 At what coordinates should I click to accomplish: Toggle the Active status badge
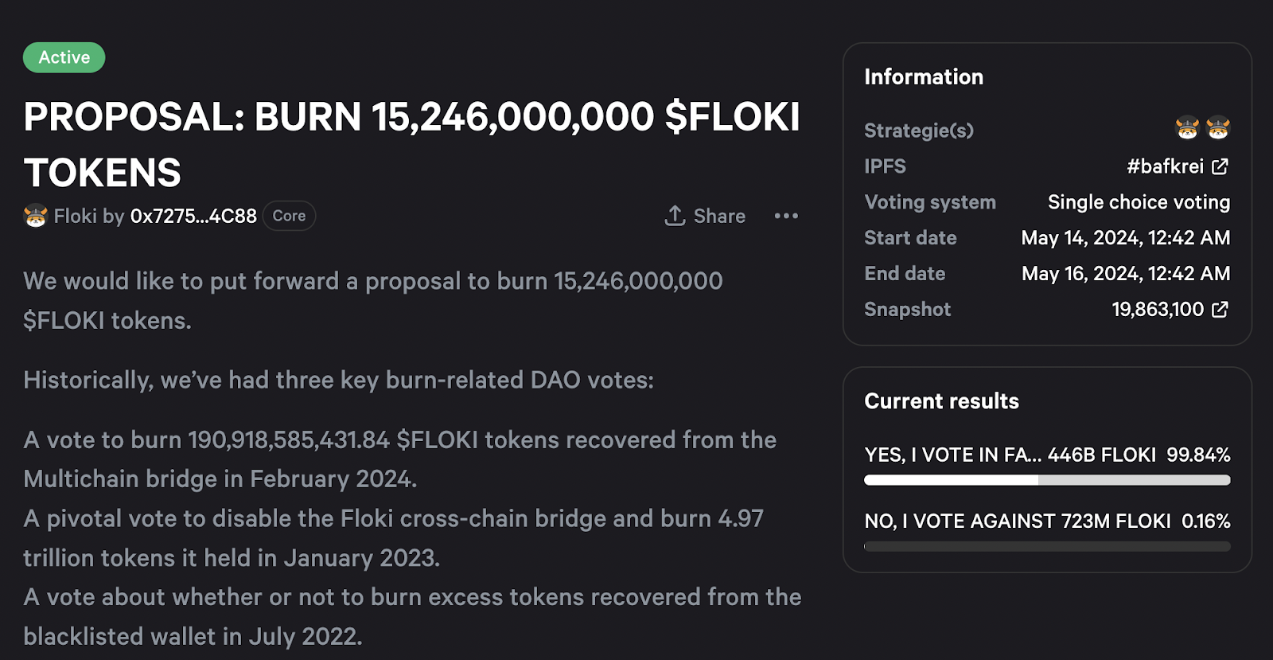64,57
